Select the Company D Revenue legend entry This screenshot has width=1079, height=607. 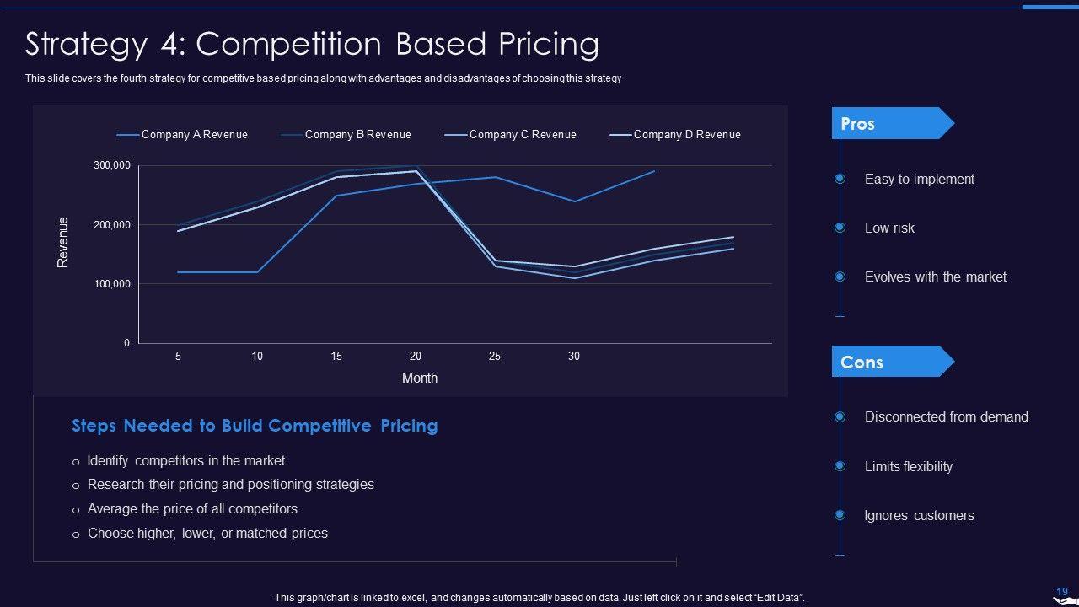(x=674, y=135)
